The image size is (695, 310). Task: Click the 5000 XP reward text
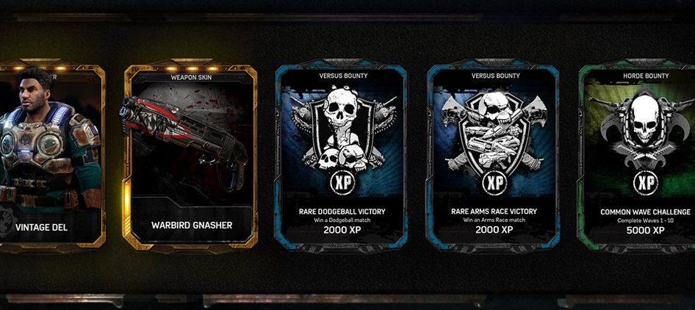tap(645, 231)
